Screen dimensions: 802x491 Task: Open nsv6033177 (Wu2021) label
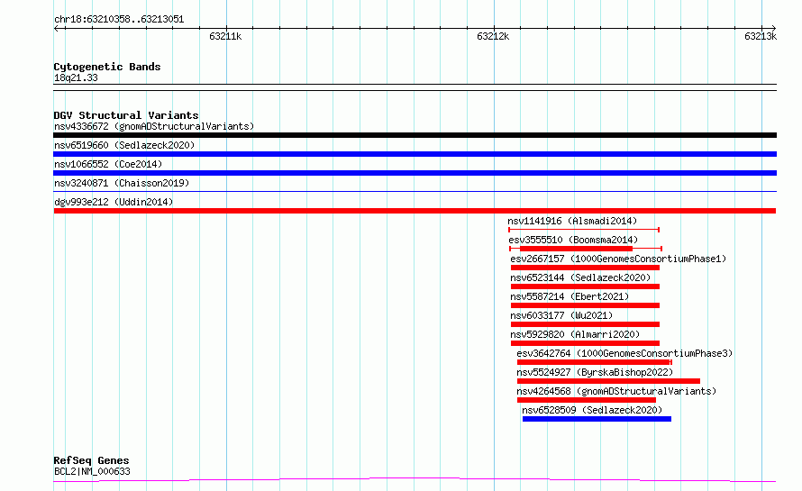[561, 315]
